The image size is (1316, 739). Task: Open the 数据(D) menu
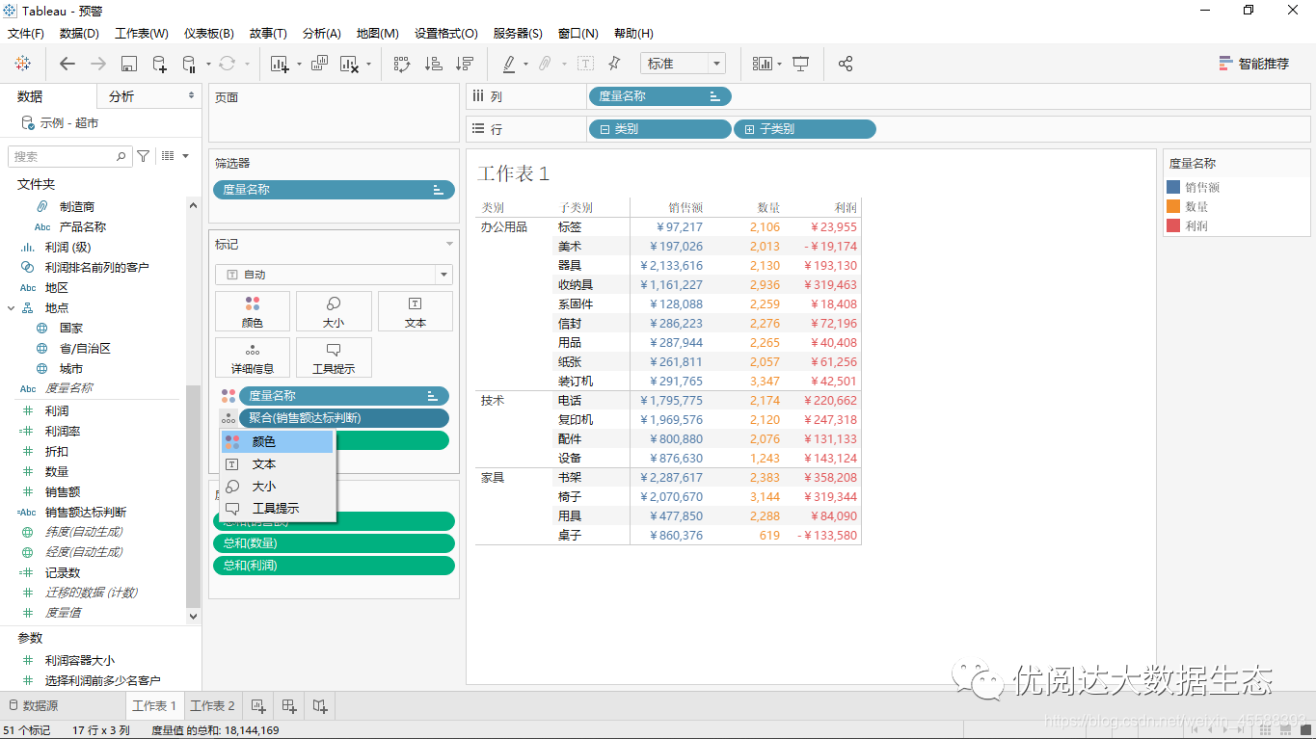point(79,34)
